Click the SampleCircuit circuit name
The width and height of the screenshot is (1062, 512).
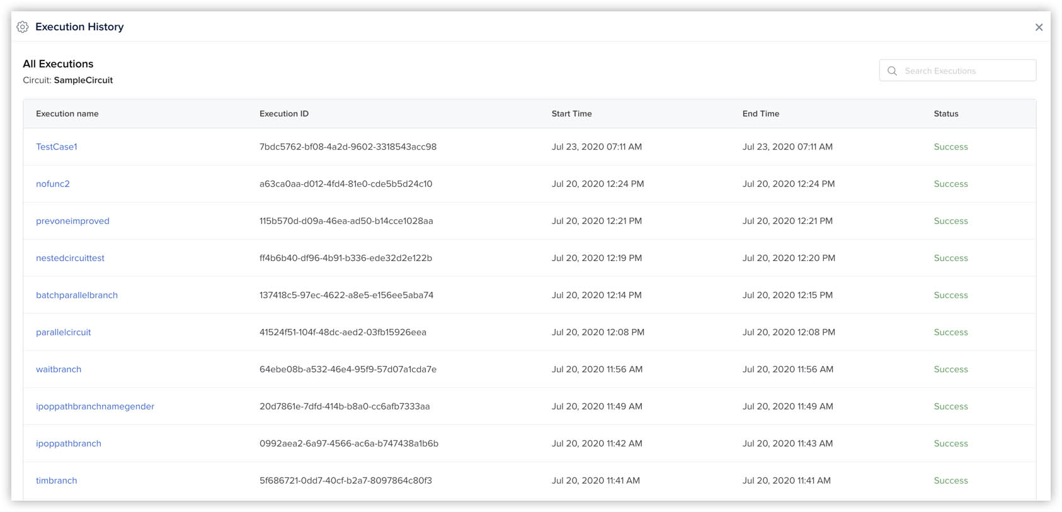(x=83, y=80)
